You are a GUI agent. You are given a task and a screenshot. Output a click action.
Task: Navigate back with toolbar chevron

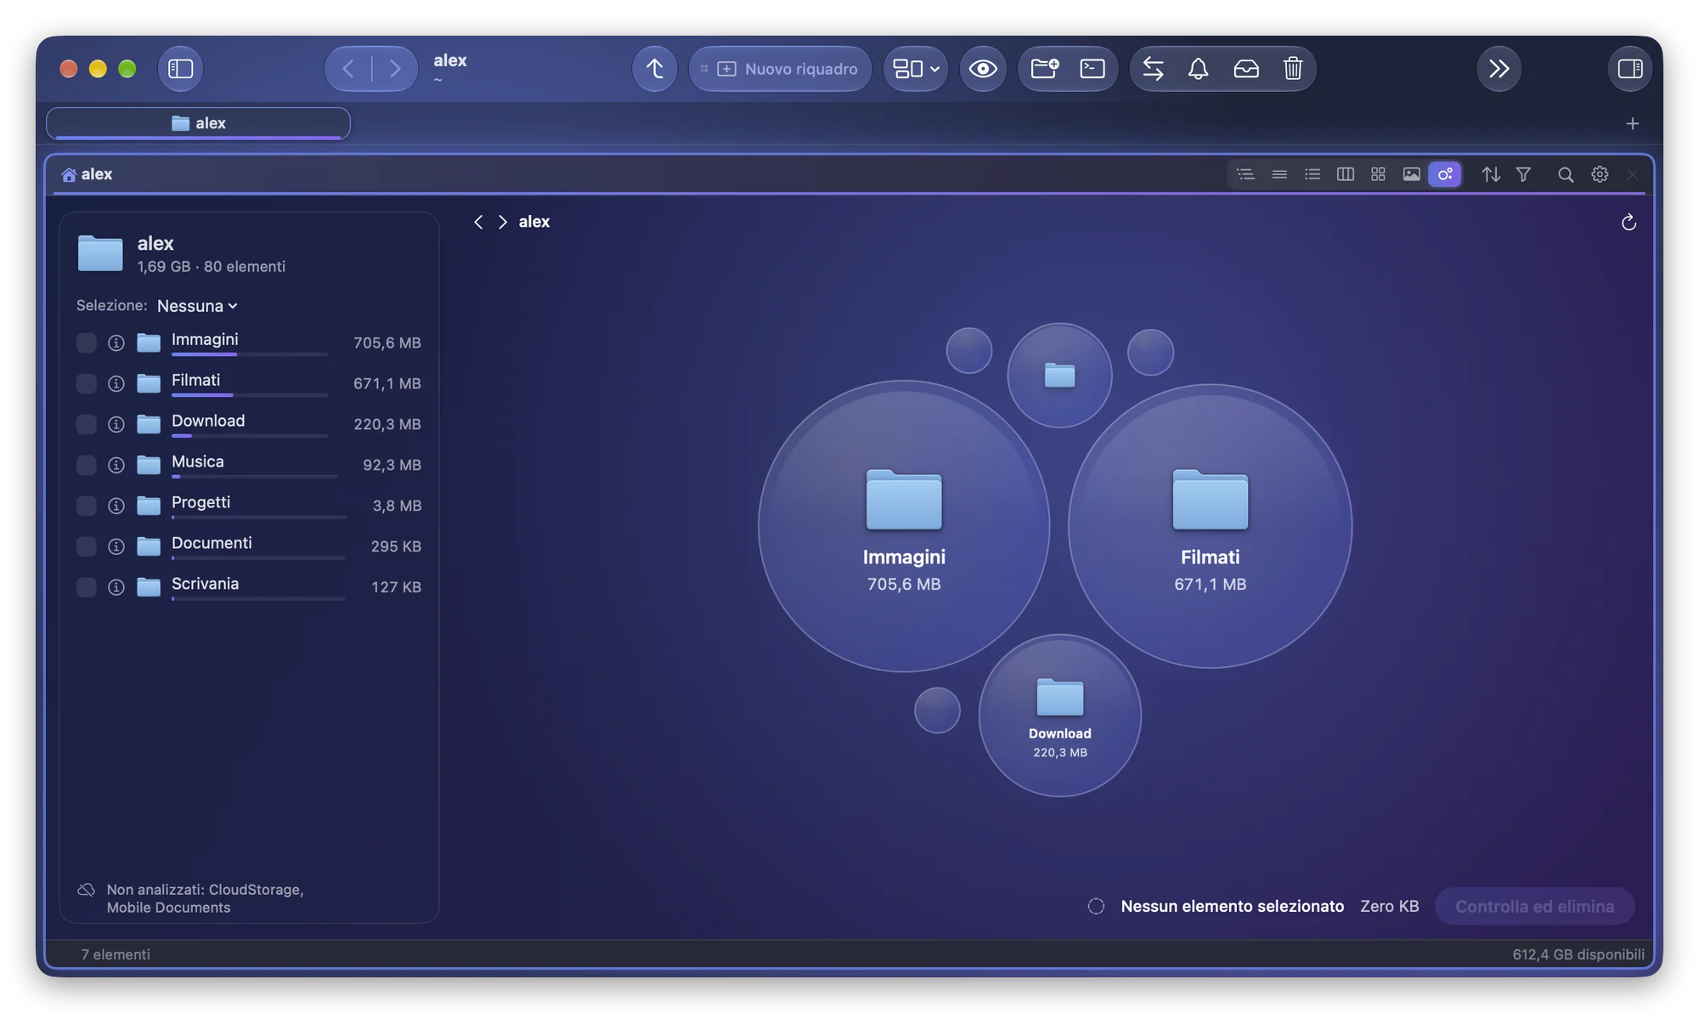coord(348,69)
